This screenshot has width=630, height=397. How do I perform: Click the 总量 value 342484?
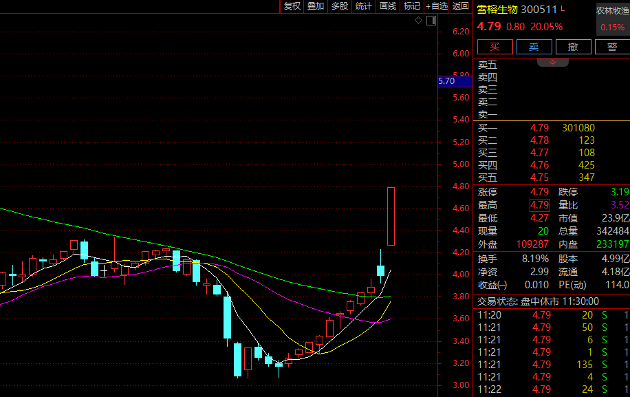click(613, 231)
